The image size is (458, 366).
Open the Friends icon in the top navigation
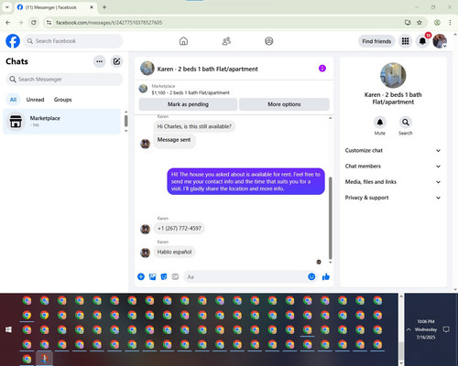226,41
